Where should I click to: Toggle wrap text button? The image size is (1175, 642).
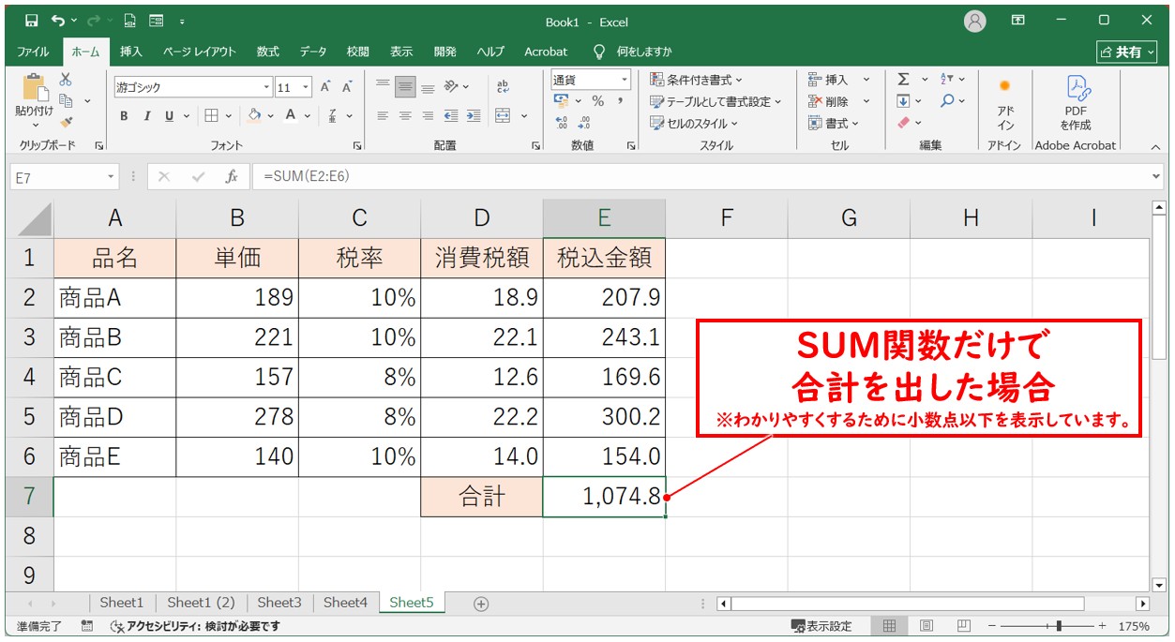[503, 87]
